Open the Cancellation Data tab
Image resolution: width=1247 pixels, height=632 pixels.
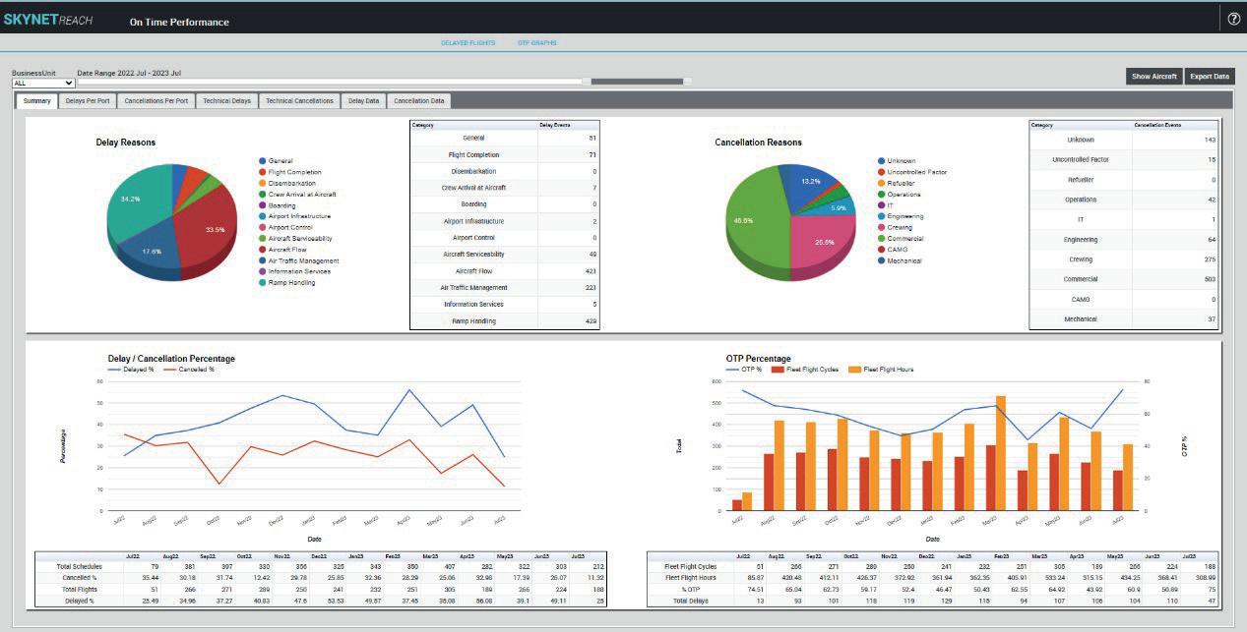(x=420, y=100)
